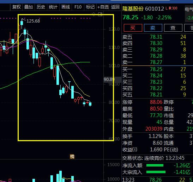Click the 最高 high value 80.50
The image size is (193, 182).
point(156,109)
